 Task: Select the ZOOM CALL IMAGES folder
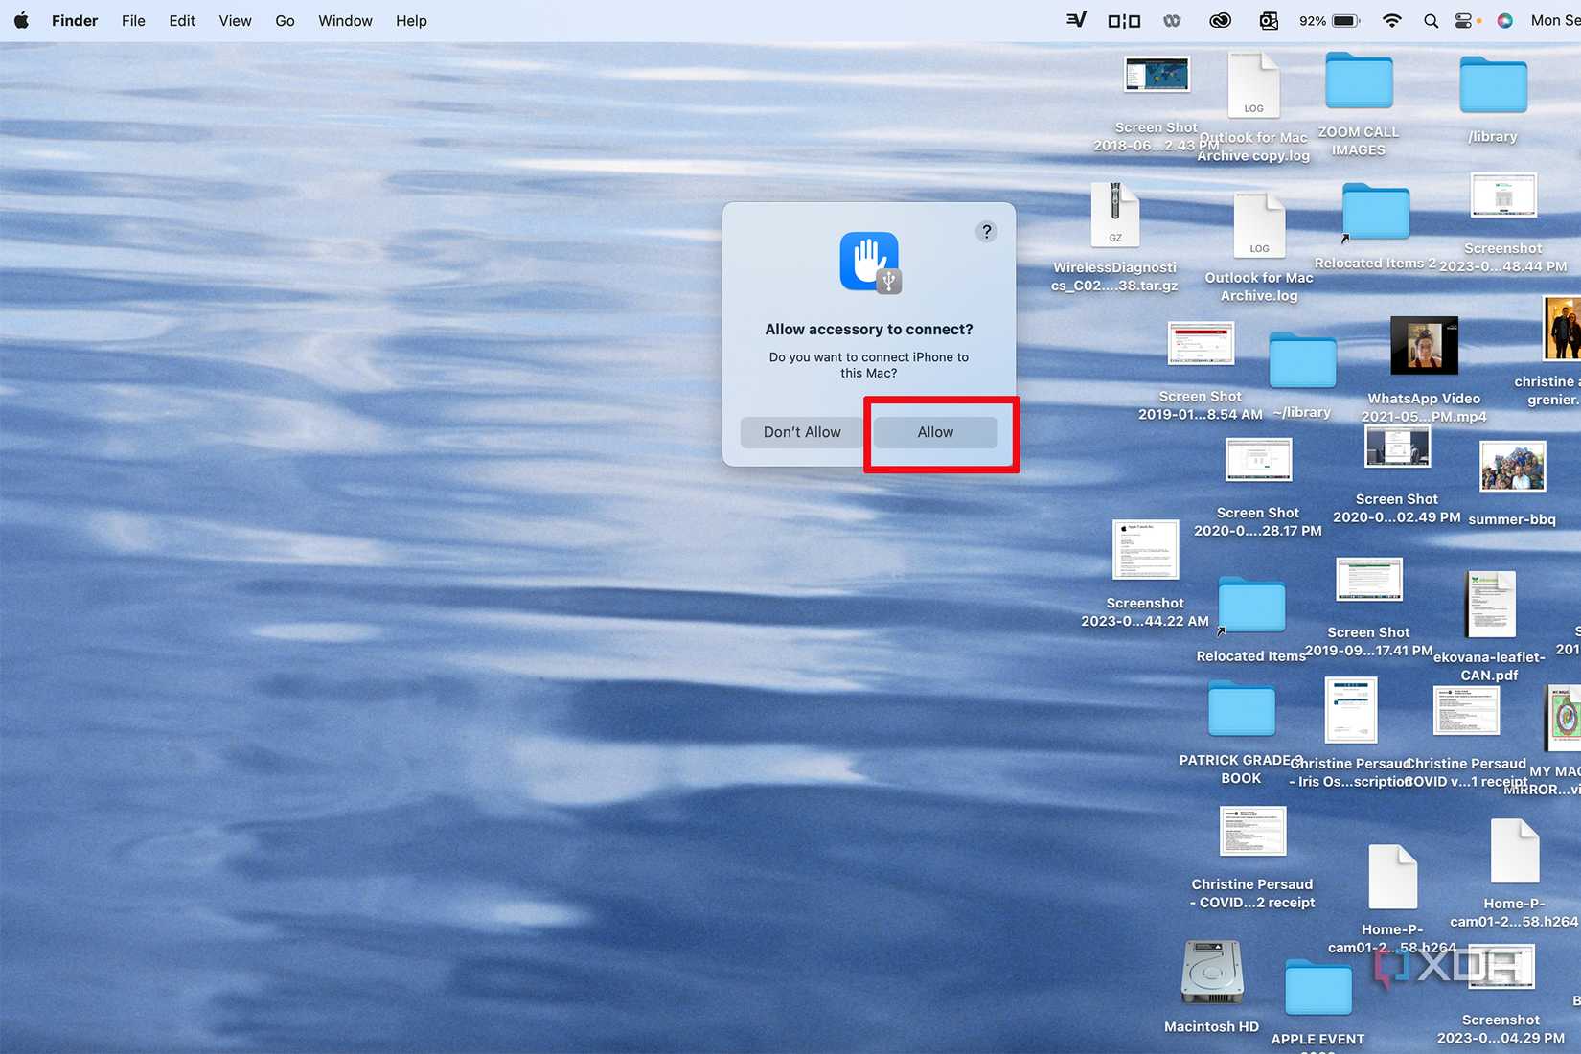[x=1359, y=81]
